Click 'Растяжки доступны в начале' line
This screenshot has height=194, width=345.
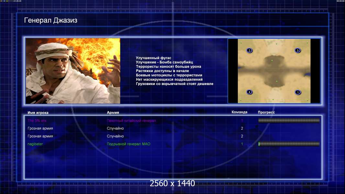click(x=162, y=71)
